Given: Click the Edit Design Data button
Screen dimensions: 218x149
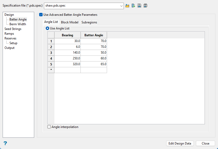Looking at the screenshot, I should 180,143.
